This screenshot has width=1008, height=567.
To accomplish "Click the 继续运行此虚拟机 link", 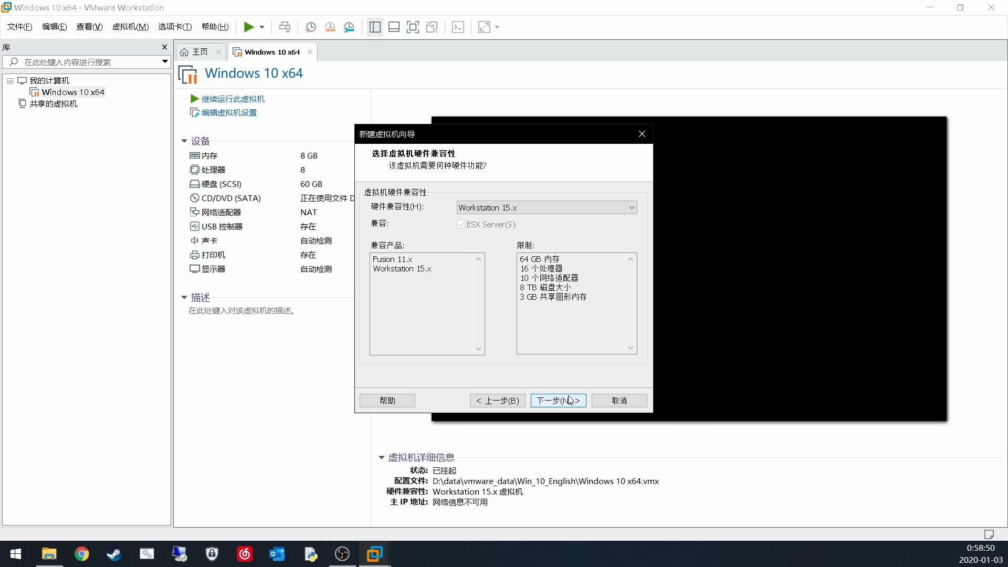I will [232, 99].
